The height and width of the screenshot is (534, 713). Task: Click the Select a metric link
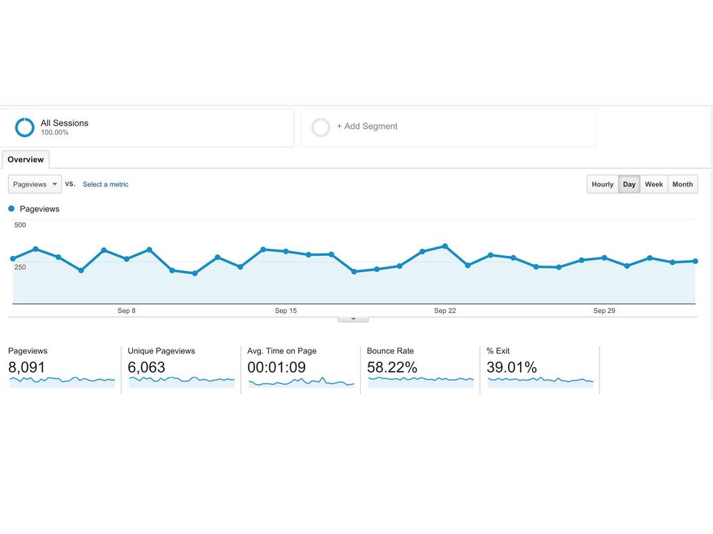106,184
